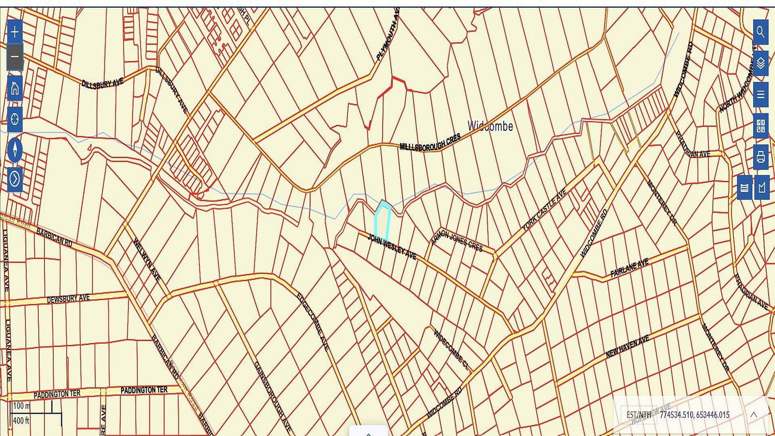Click the 774534.510, 653446.015 coordinate readout
The width and height of the screenshot is (775, 436).
[694, 415]
